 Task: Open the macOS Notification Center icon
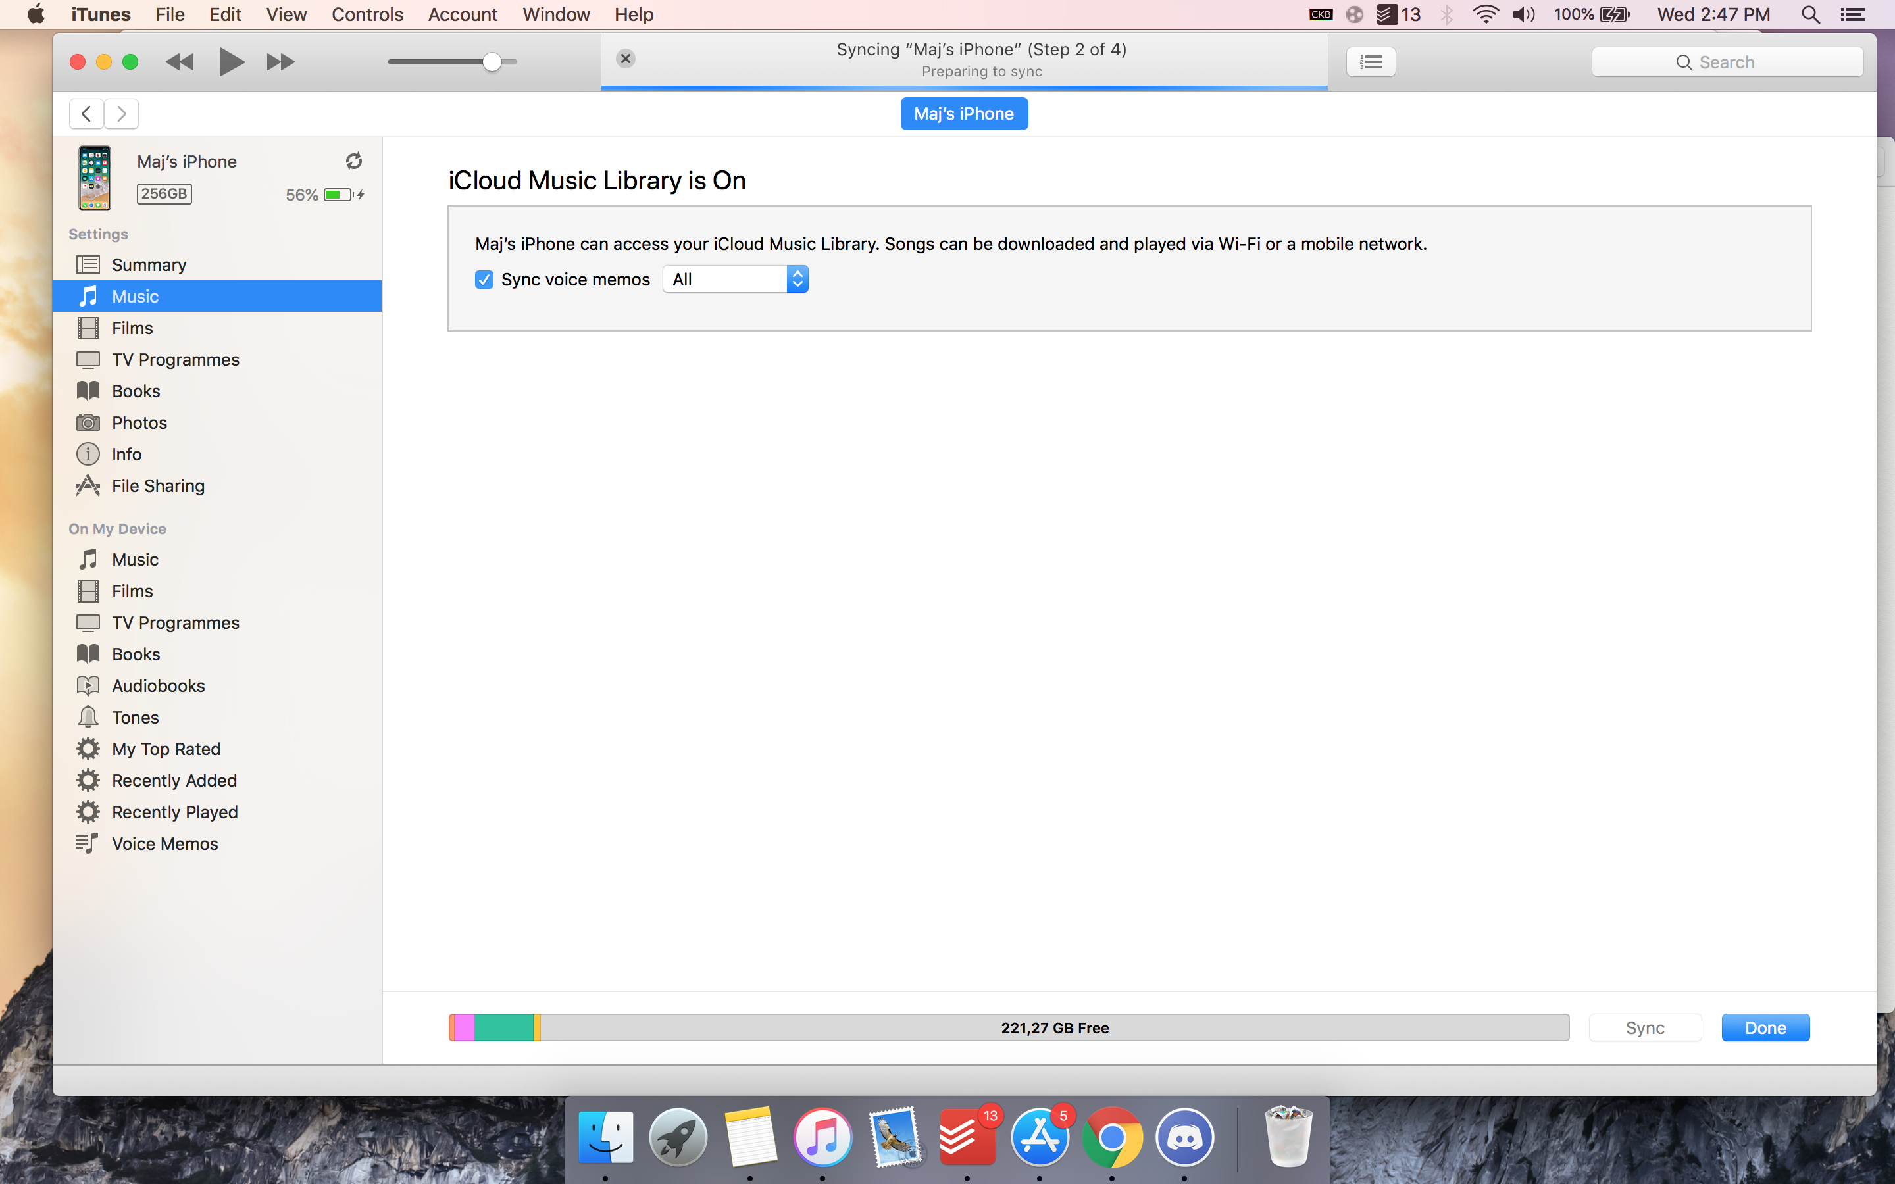1852,15
